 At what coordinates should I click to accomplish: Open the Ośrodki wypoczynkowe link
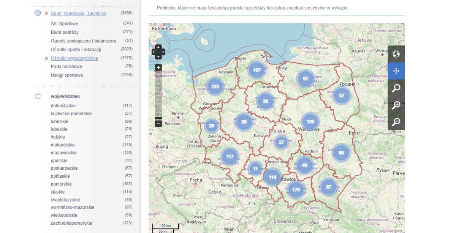point(74,58)
